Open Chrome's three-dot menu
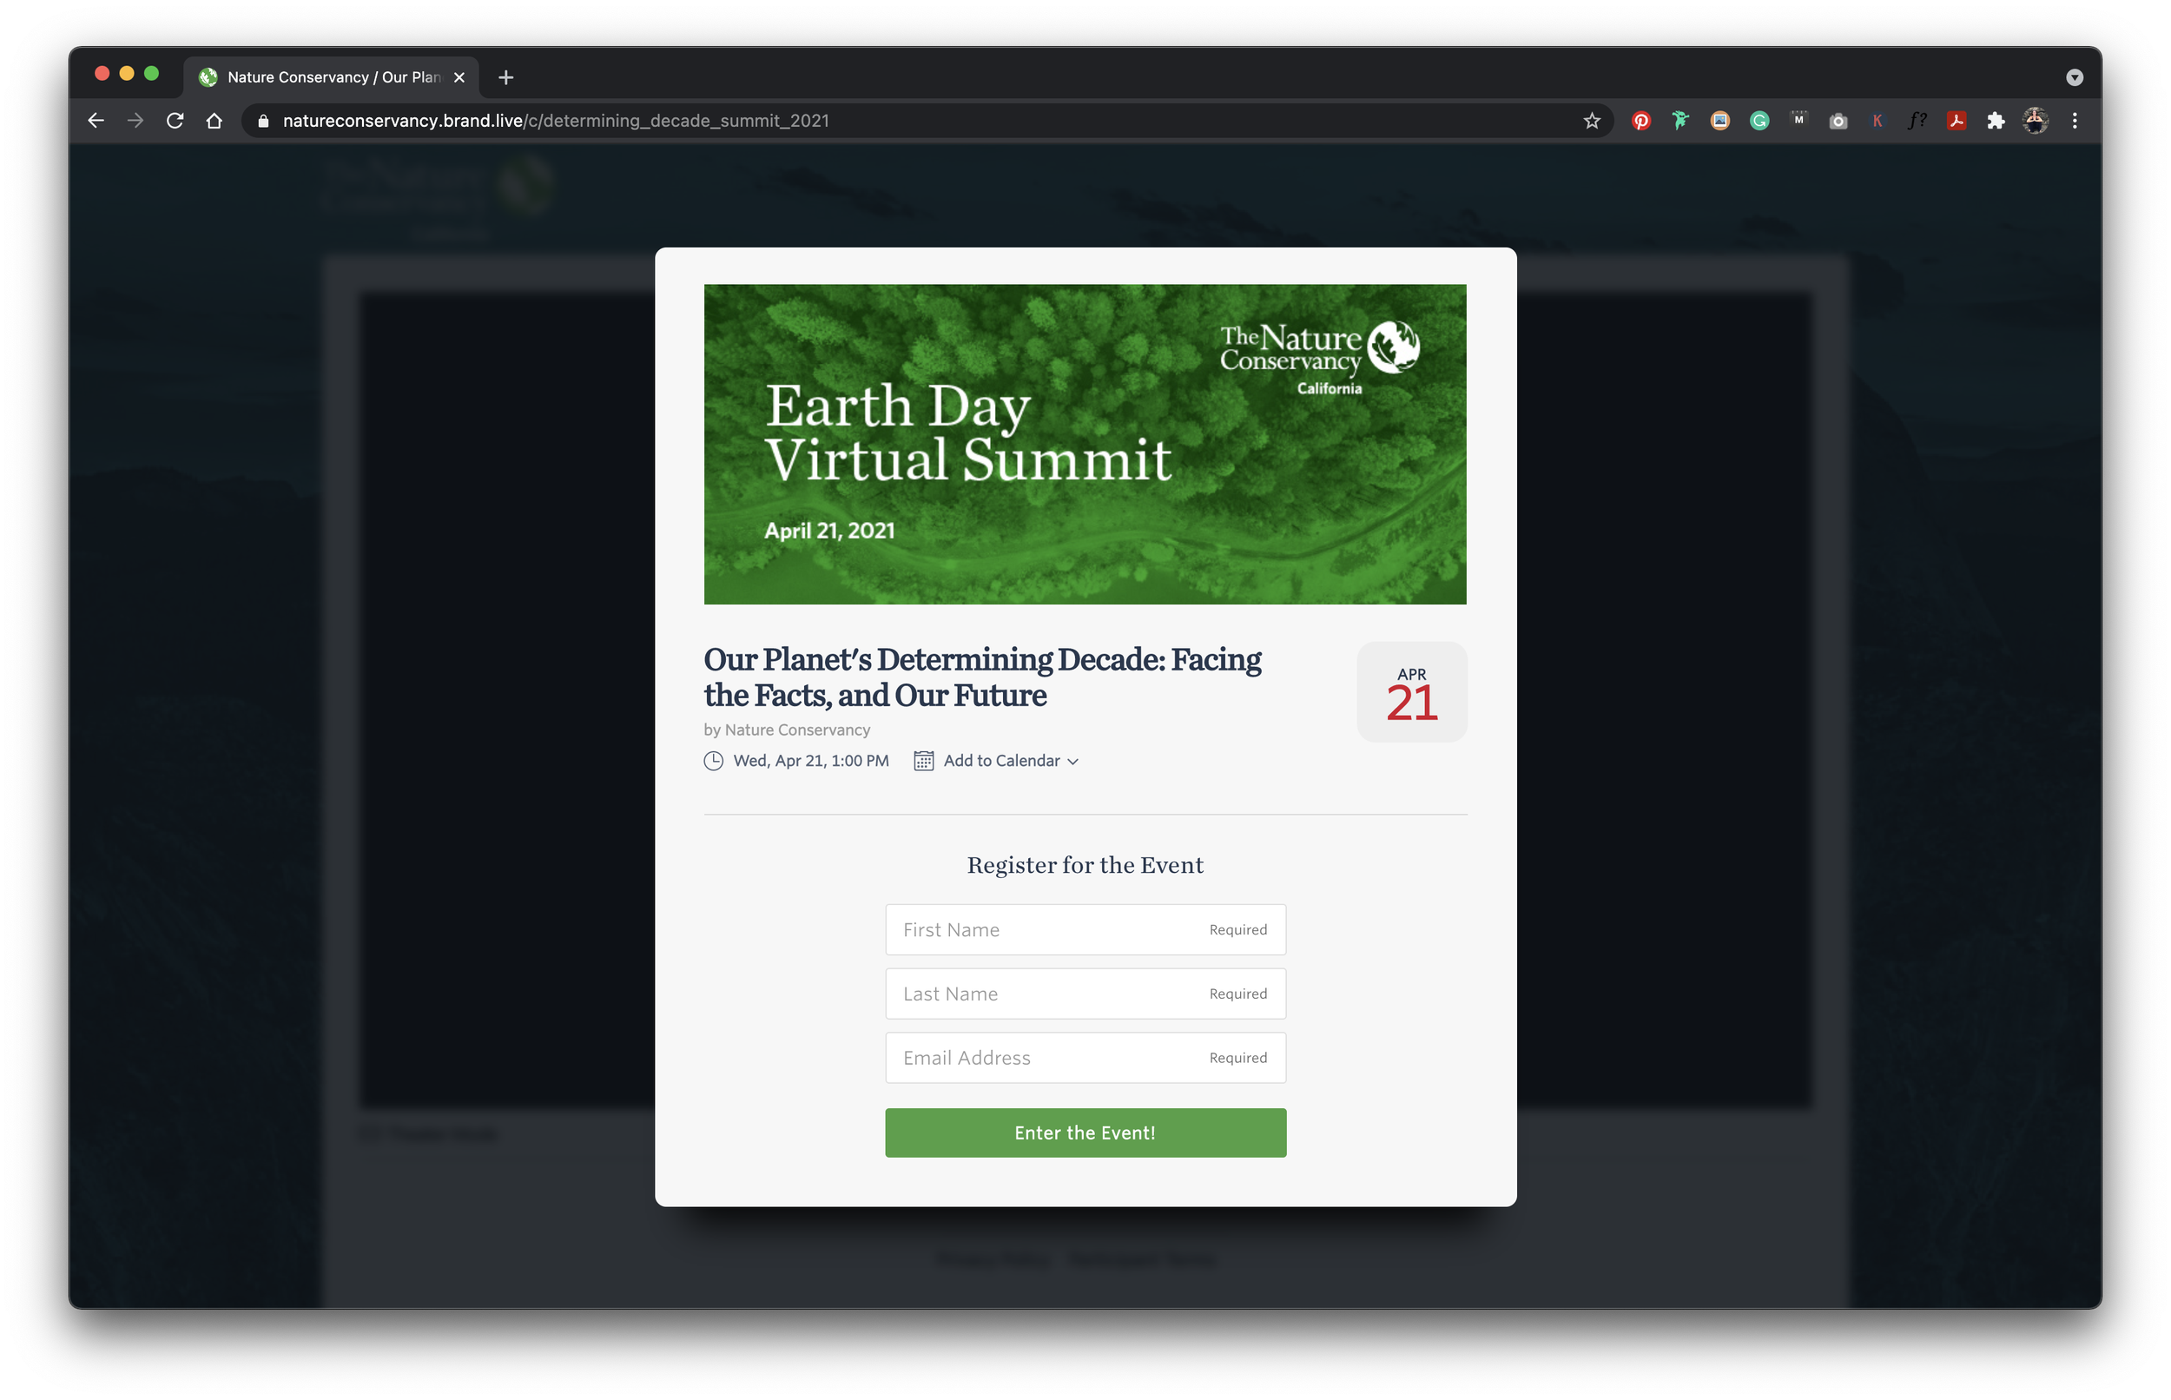 2075,121
